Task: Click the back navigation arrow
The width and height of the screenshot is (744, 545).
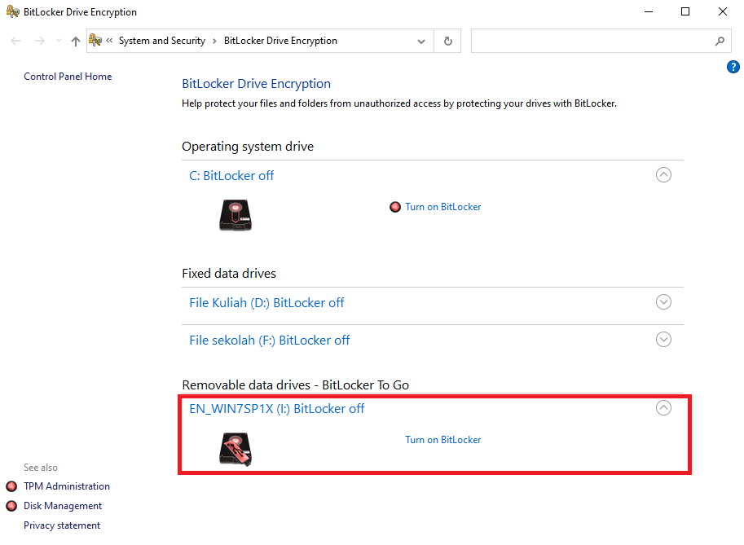Action: (15, 41)
